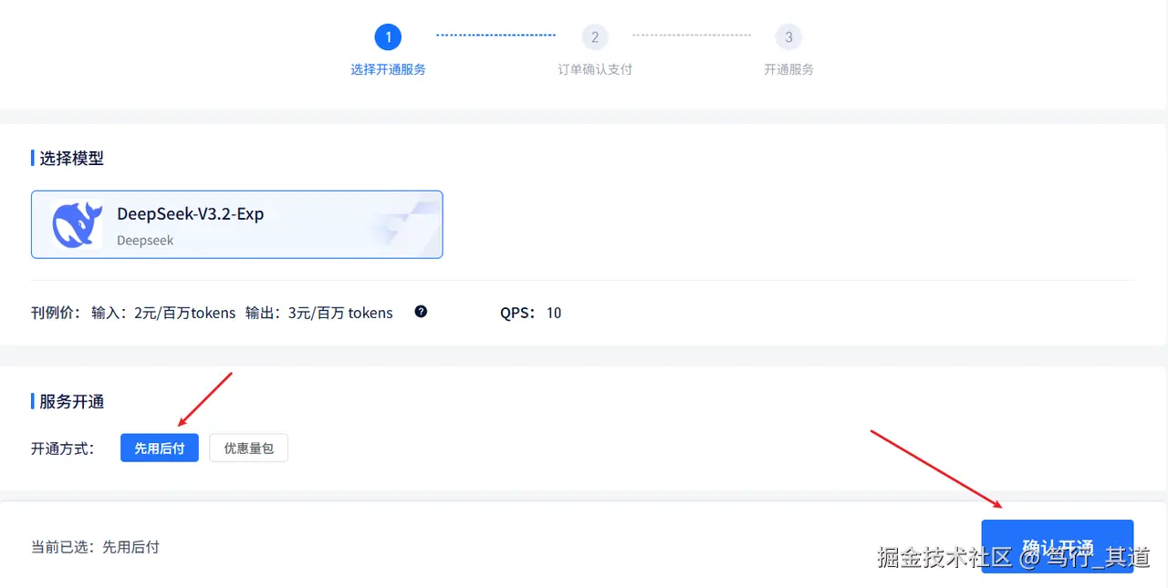
Task: Click the DeepSeek whale logo icon
Action: [77, 224]
